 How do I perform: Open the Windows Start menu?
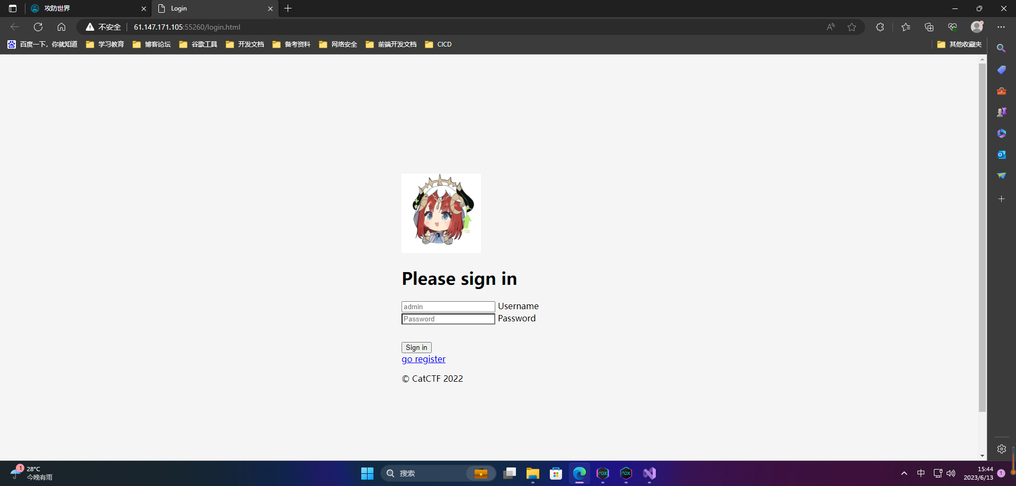point(367,473)
